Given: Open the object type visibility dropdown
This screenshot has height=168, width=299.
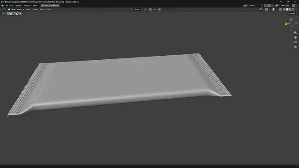Looking at the screenshot, I should [x=261, y=9].
